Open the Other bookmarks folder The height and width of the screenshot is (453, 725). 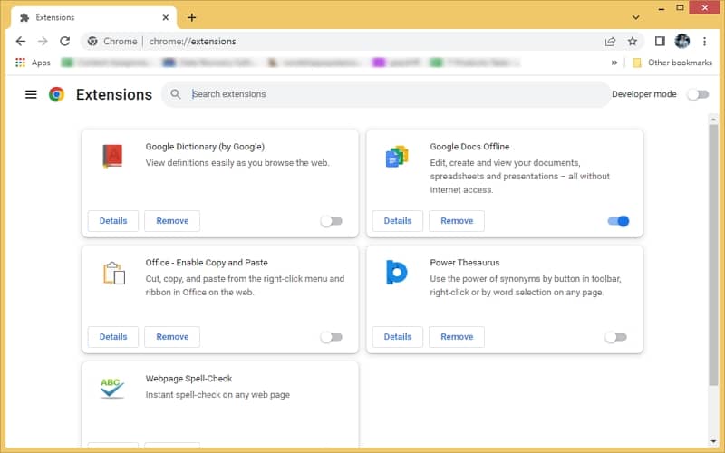[672, 63]
